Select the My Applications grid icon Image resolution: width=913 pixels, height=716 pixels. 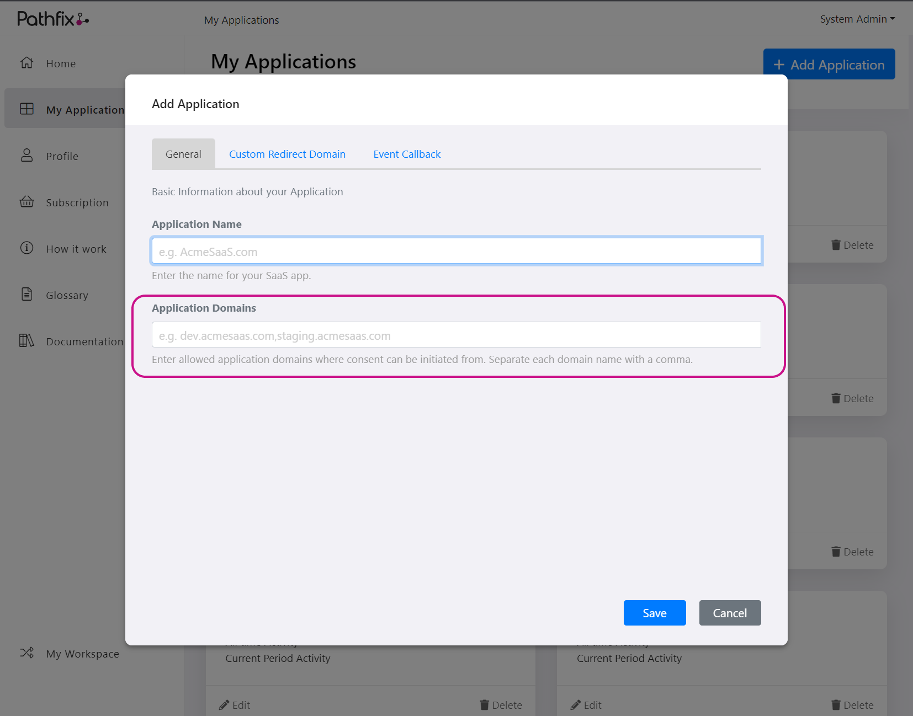[26, 109]
